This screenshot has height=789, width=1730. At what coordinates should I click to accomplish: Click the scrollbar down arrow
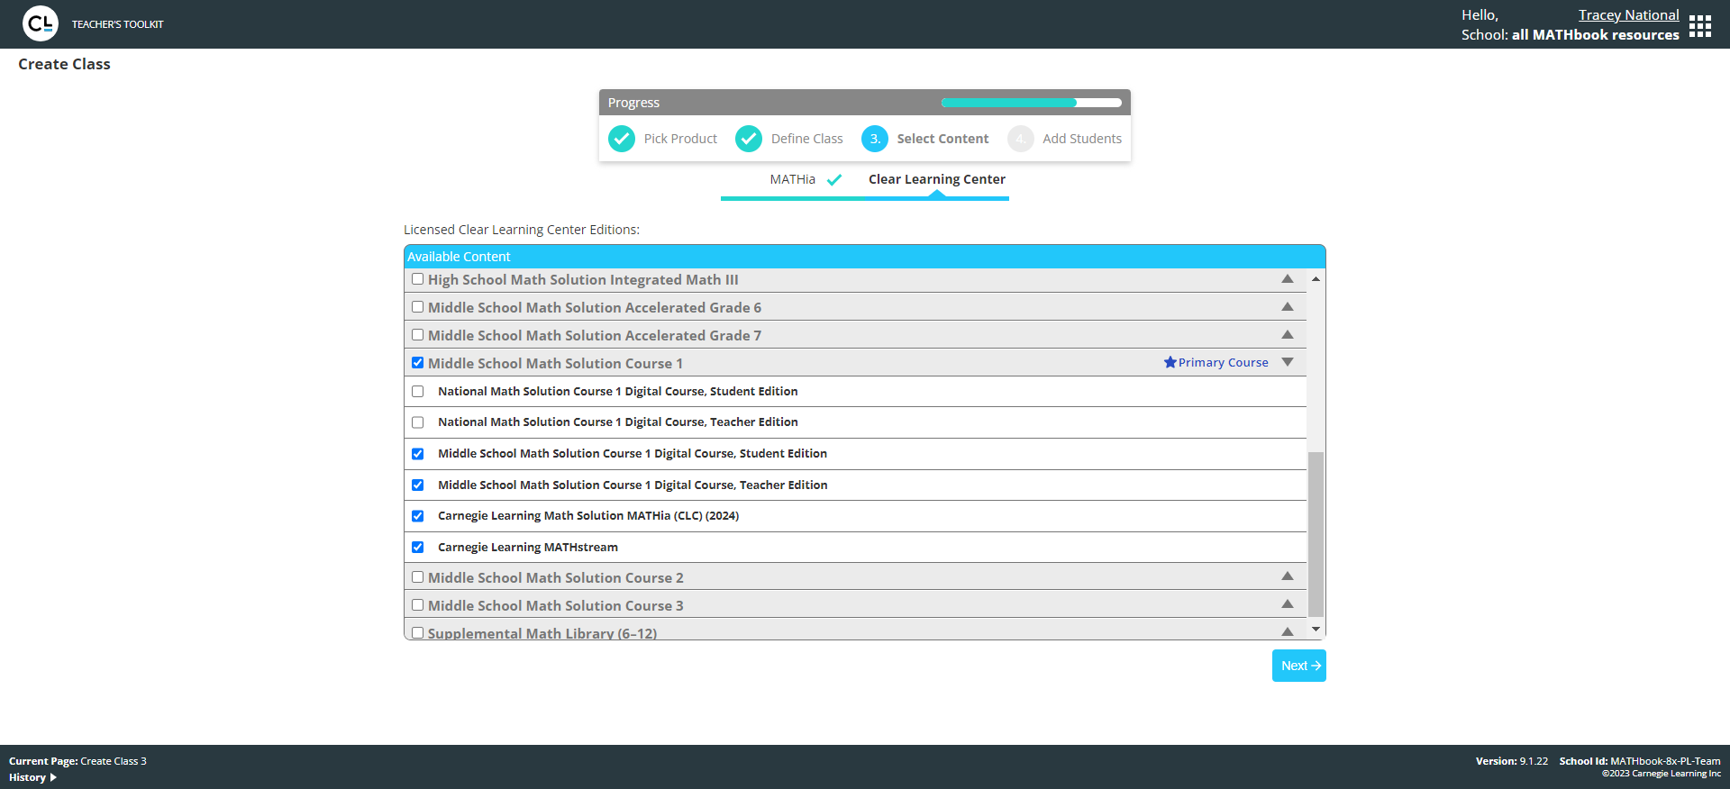1316,630
